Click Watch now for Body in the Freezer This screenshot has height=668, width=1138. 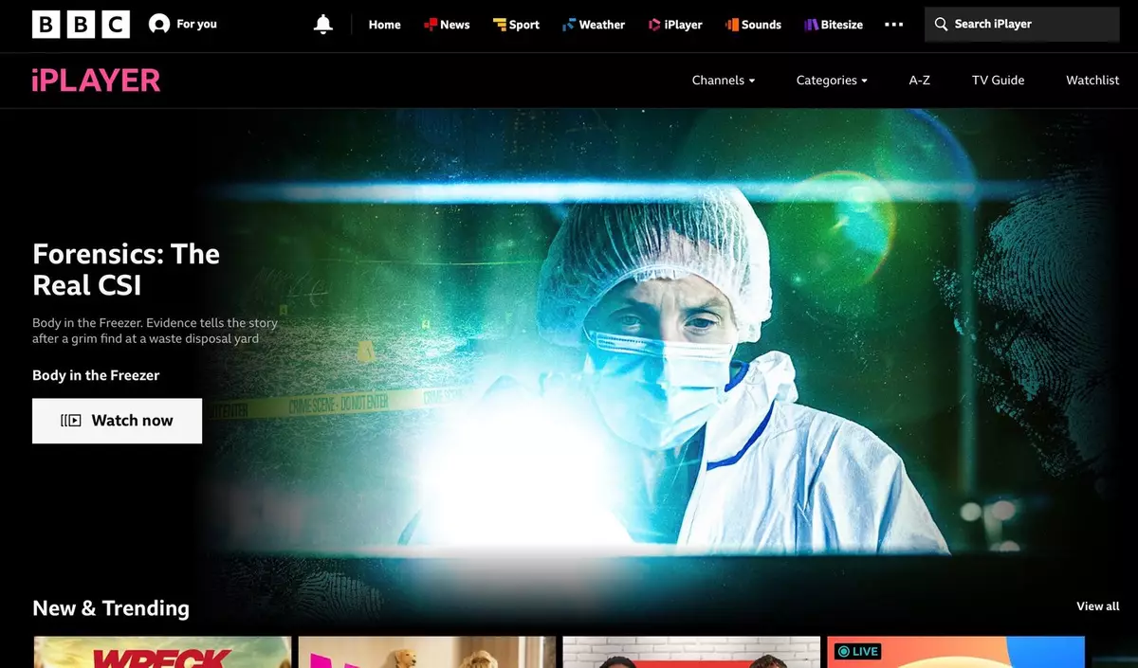(x=117, y=421)
